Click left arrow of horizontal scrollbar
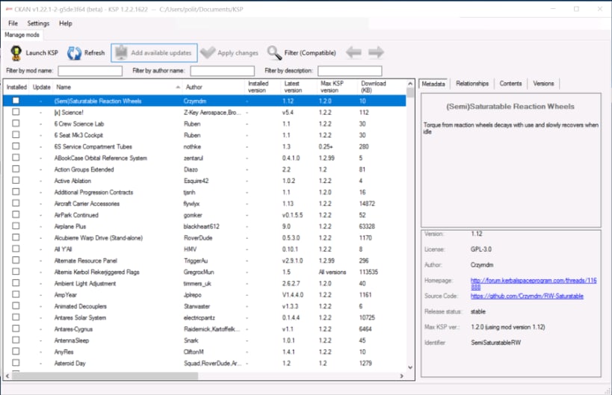The height and width of the screenshot is (395, 612). 7,376
